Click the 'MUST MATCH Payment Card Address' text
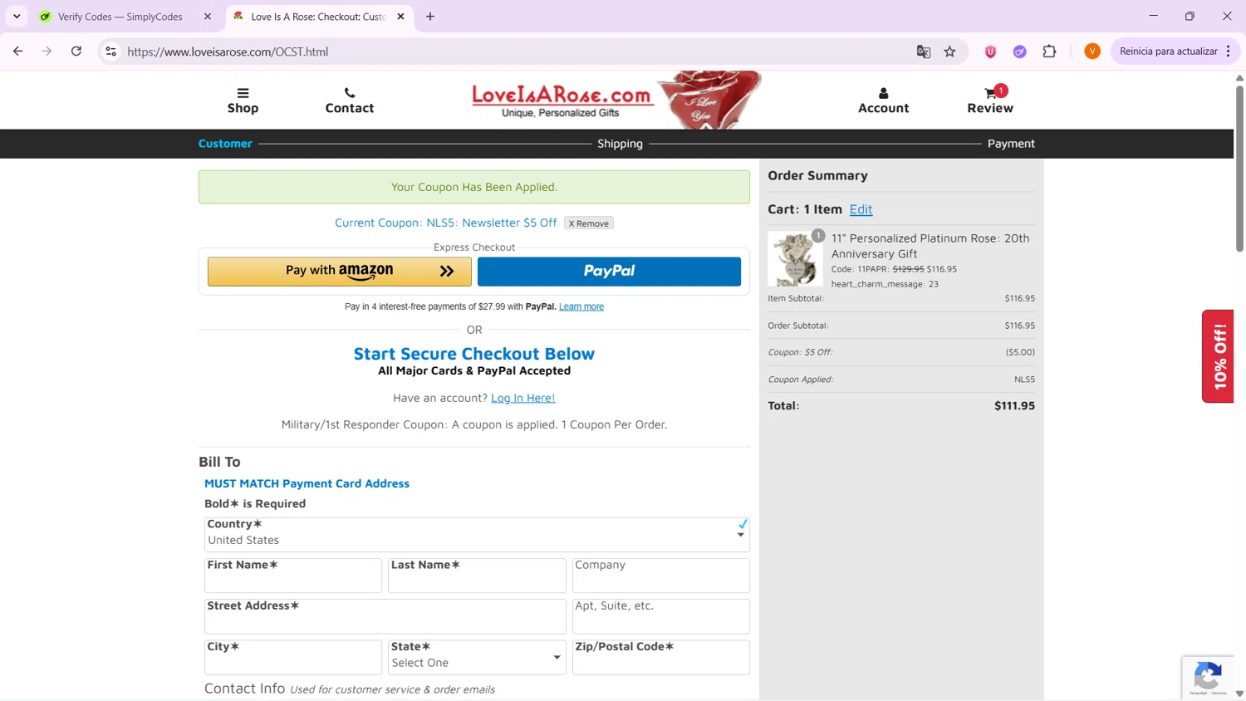The width and height of the screenshot is (1246, 701). click(307, 483)
